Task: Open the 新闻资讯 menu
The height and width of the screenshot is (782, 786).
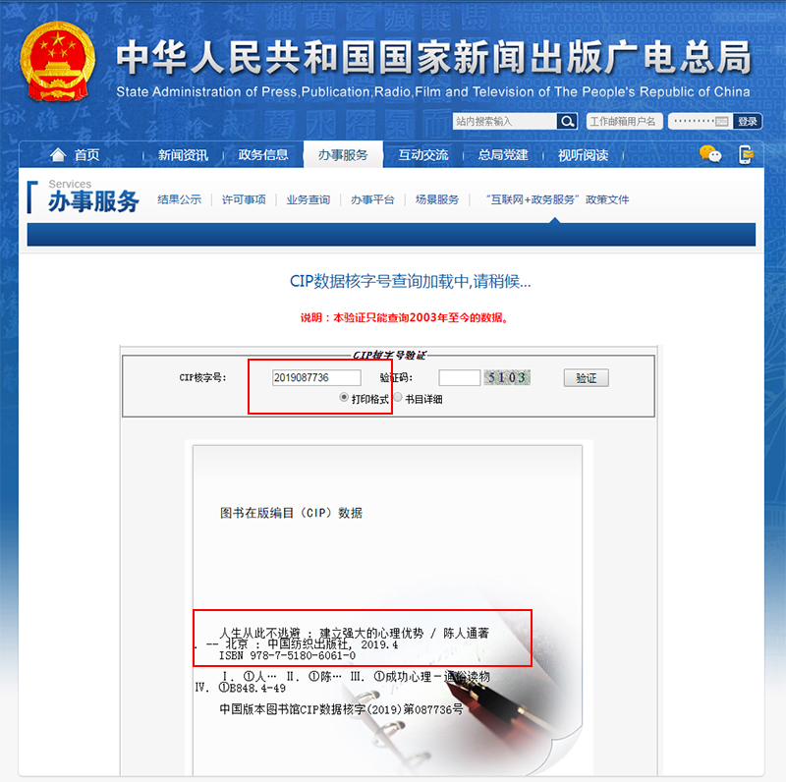Action: click(183, 155)
